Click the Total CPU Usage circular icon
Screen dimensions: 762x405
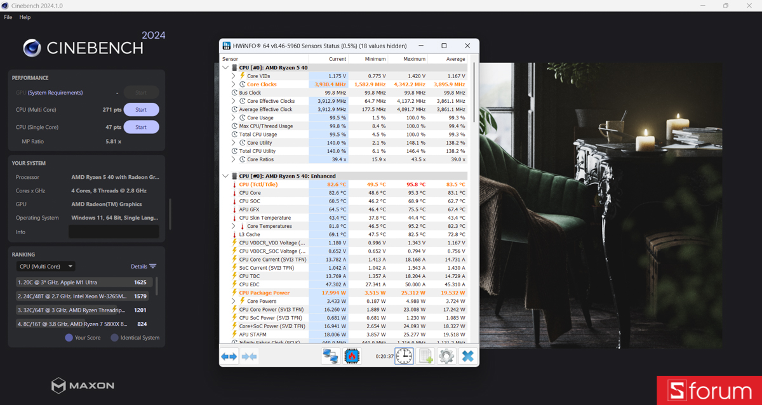pyautogui.click(x=234, y=135)
